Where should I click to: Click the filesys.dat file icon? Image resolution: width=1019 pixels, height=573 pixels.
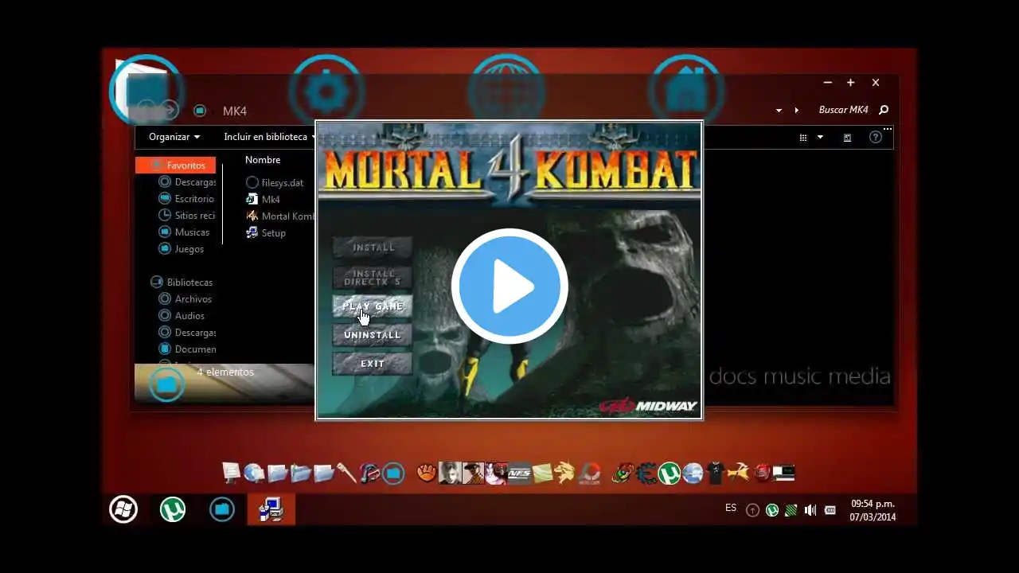point(252,183)
